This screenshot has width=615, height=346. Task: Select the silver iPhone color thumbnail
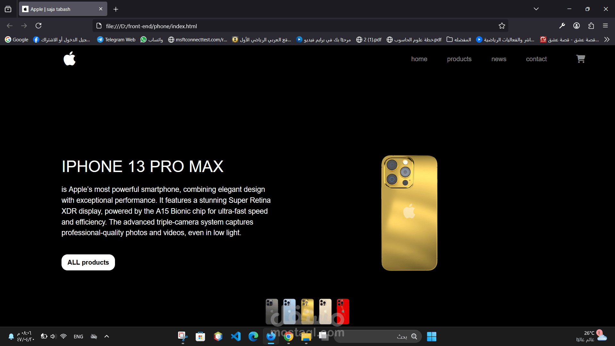coord(325,311)
